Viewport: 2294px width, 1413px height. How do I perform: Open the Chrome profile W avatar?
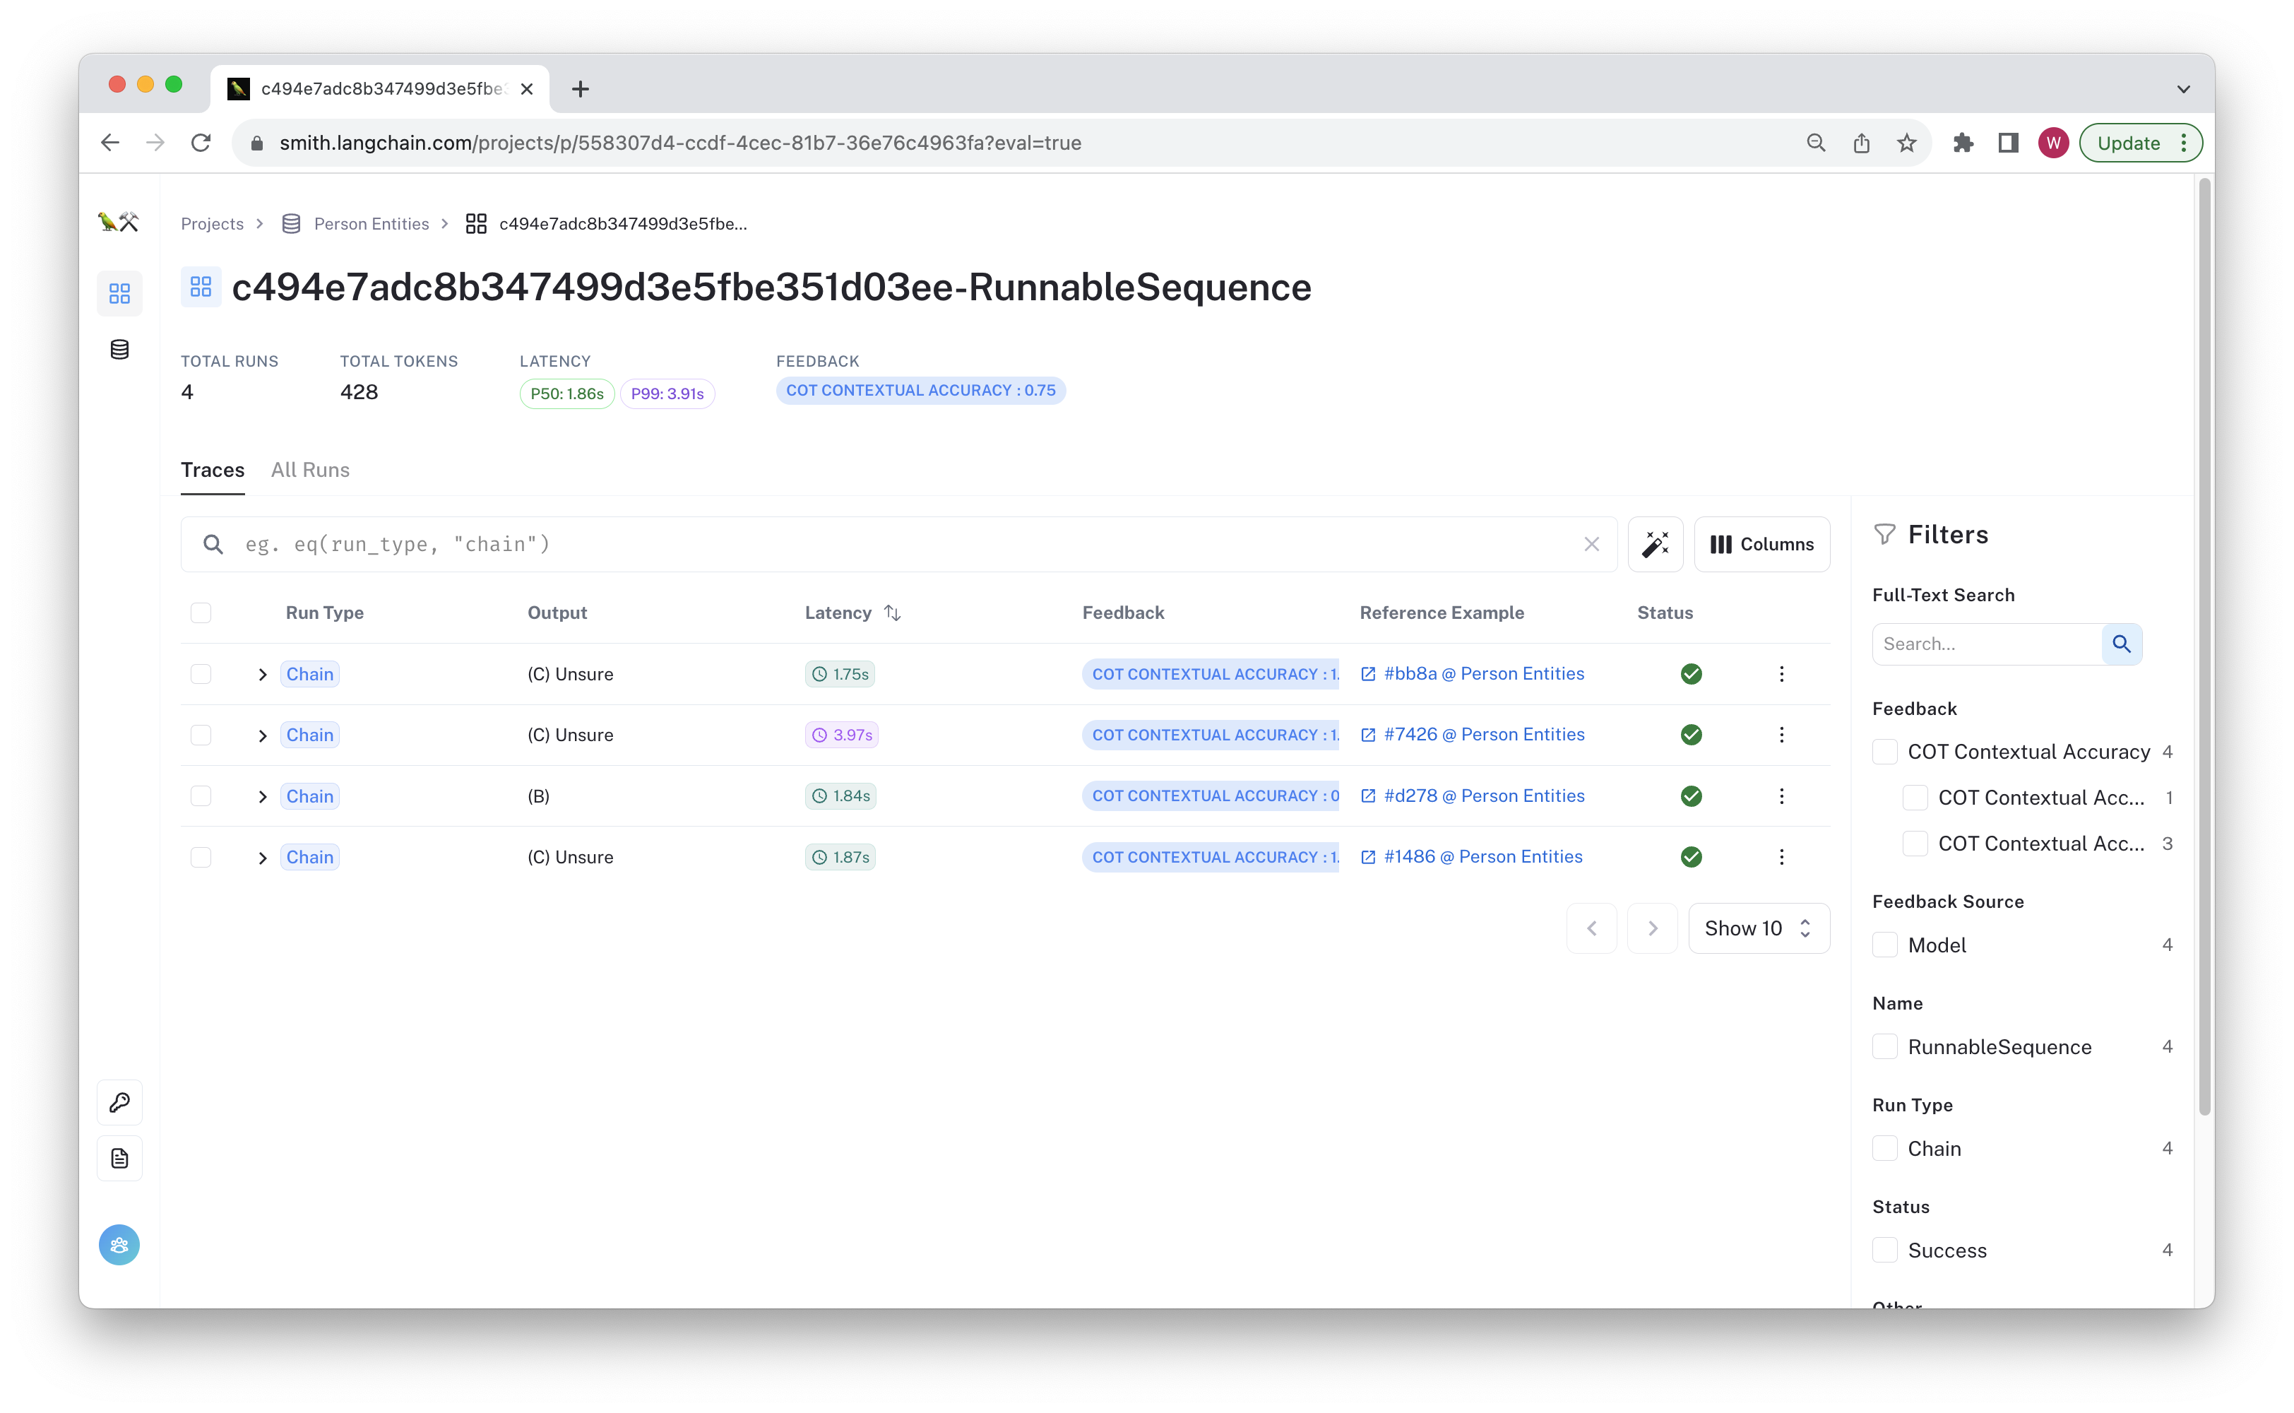[2053, 143]
